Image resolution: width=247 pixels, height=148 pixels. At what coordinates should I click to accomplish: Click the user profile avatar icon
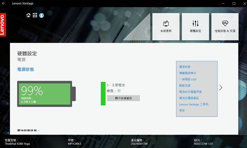coord(42,15)
